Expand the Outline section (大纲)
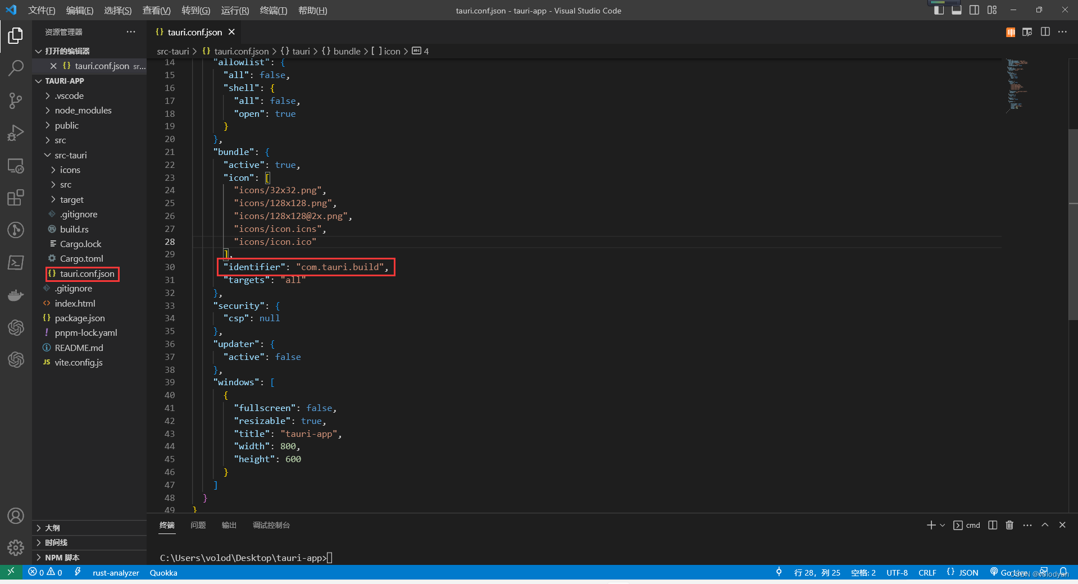Image resolution: width=1078 pixels, height=584 pixels. (90, 528)
